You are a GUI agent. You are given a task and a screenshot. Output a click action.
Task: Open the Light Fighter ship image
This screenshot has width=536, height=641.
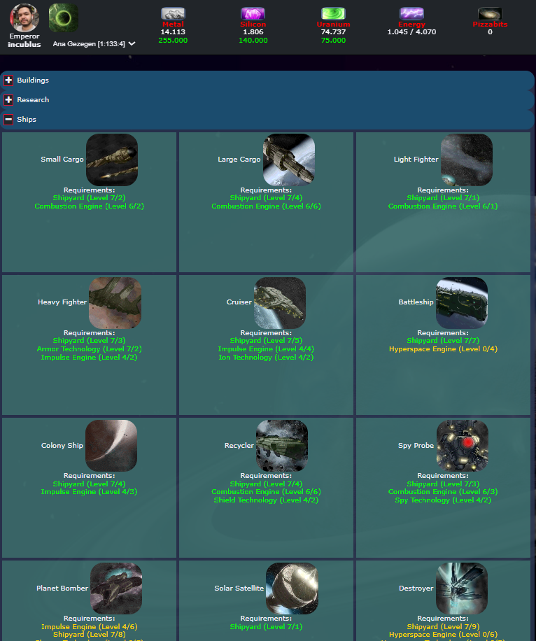point(467,160)
